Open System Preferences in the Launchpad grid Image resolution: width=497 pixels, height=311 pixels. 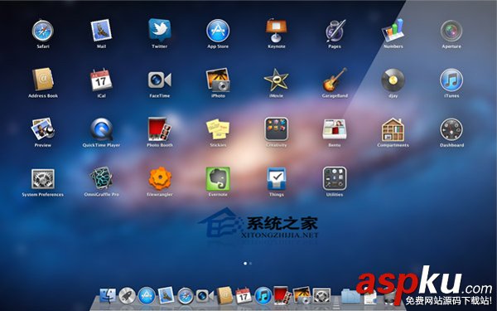tap(43, 179)
